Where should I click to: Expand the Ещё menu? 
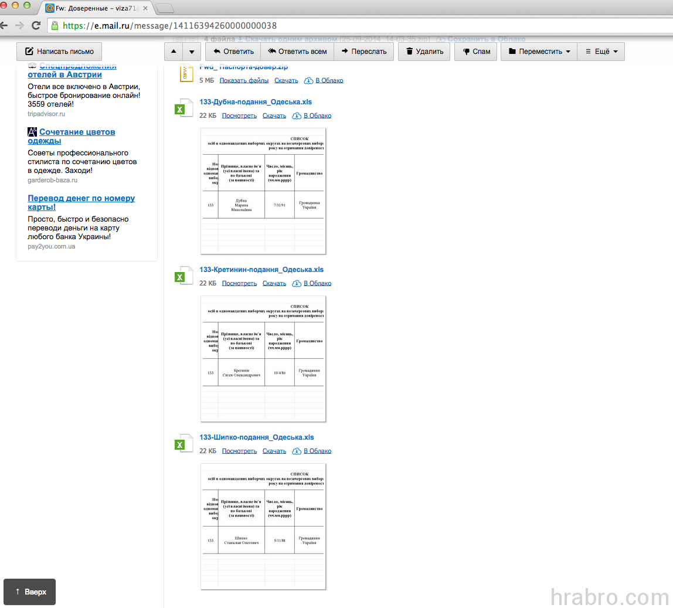601,52
